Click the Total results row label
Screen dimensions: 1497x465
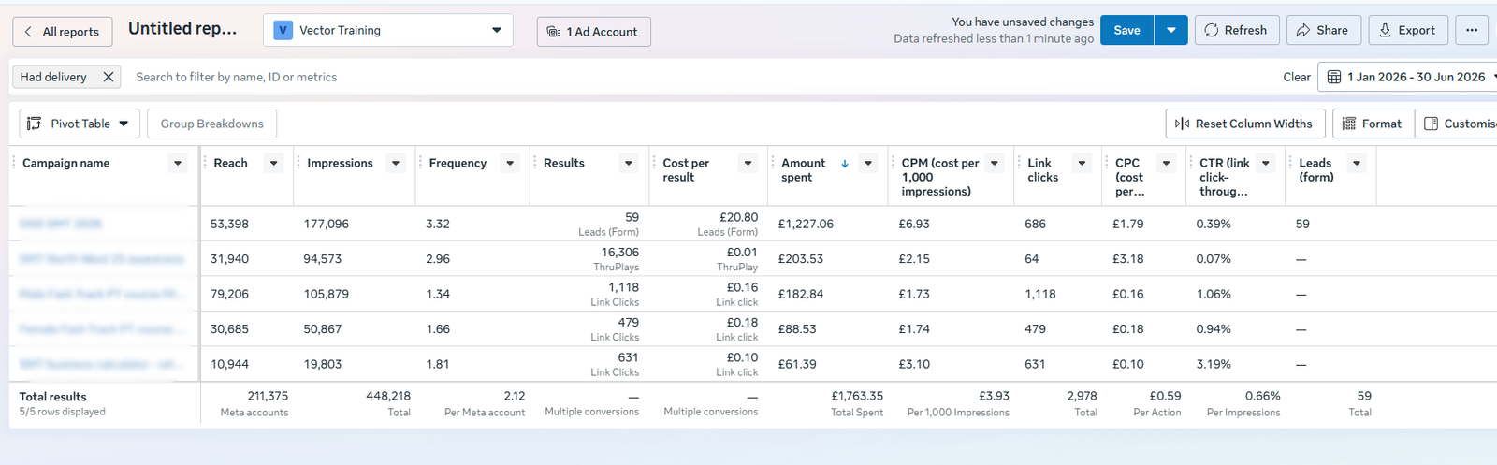[x=52, y=397]
